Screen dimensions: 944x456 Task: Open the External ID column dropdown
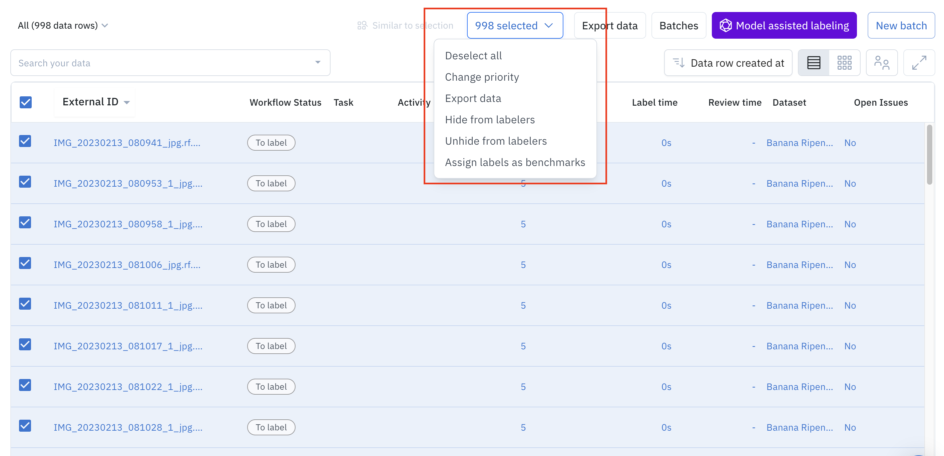click(x=127, y=102)
